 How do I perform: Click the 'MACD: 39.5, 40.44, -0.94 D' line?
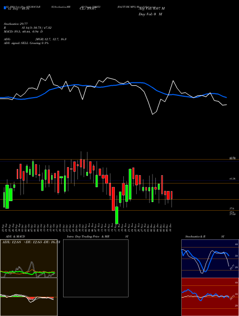click(x=23, y=32)
